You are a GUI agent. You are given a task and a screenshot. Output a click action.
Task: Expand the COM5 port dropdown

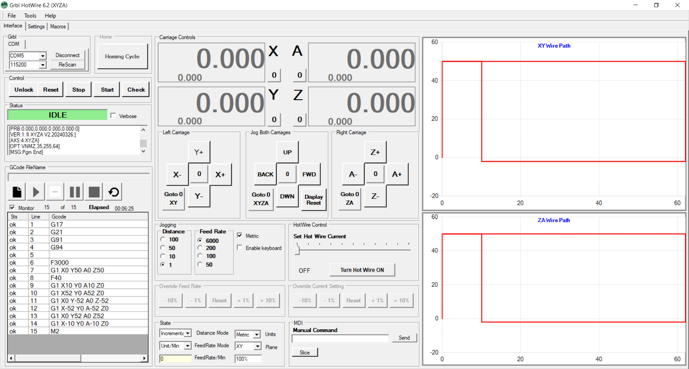[x=43, y=56]
